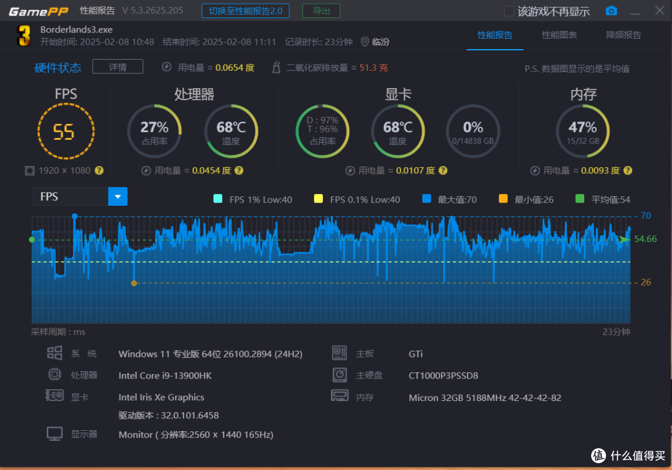Switch to the 性能图表 tab
This screenshot has width=672, height=470.
click(559, 35)
